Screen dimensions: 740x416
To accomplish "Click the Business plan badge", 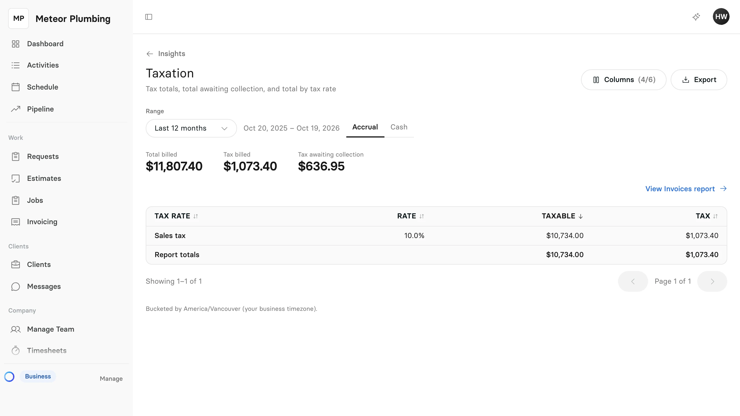I will 38,376.
